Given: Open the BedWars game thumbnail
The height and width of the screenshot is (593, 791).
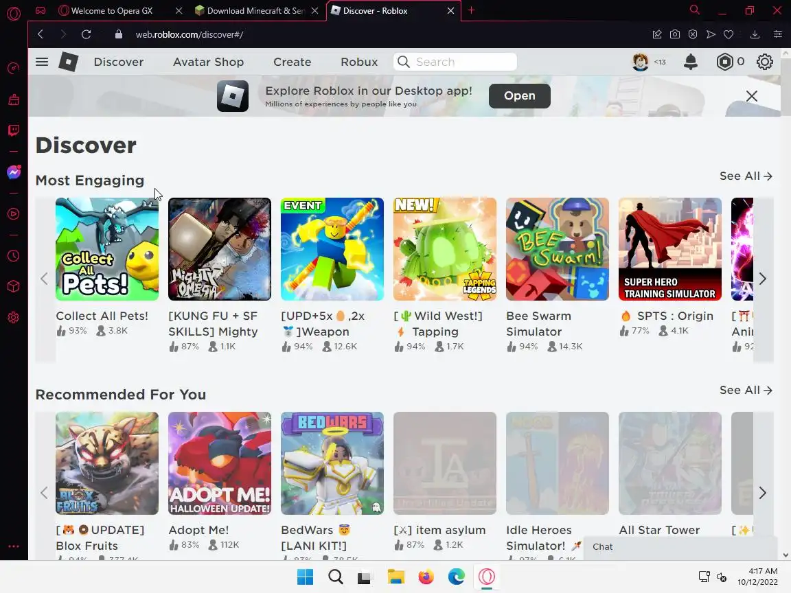Looking at the screenshot, I should tap(332, 463).
